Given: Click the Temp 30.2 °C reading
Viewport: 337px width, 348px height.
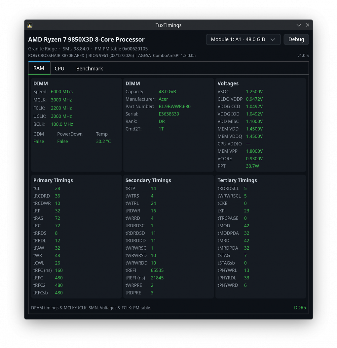Looking at the screenshot, I should [103, 142].
